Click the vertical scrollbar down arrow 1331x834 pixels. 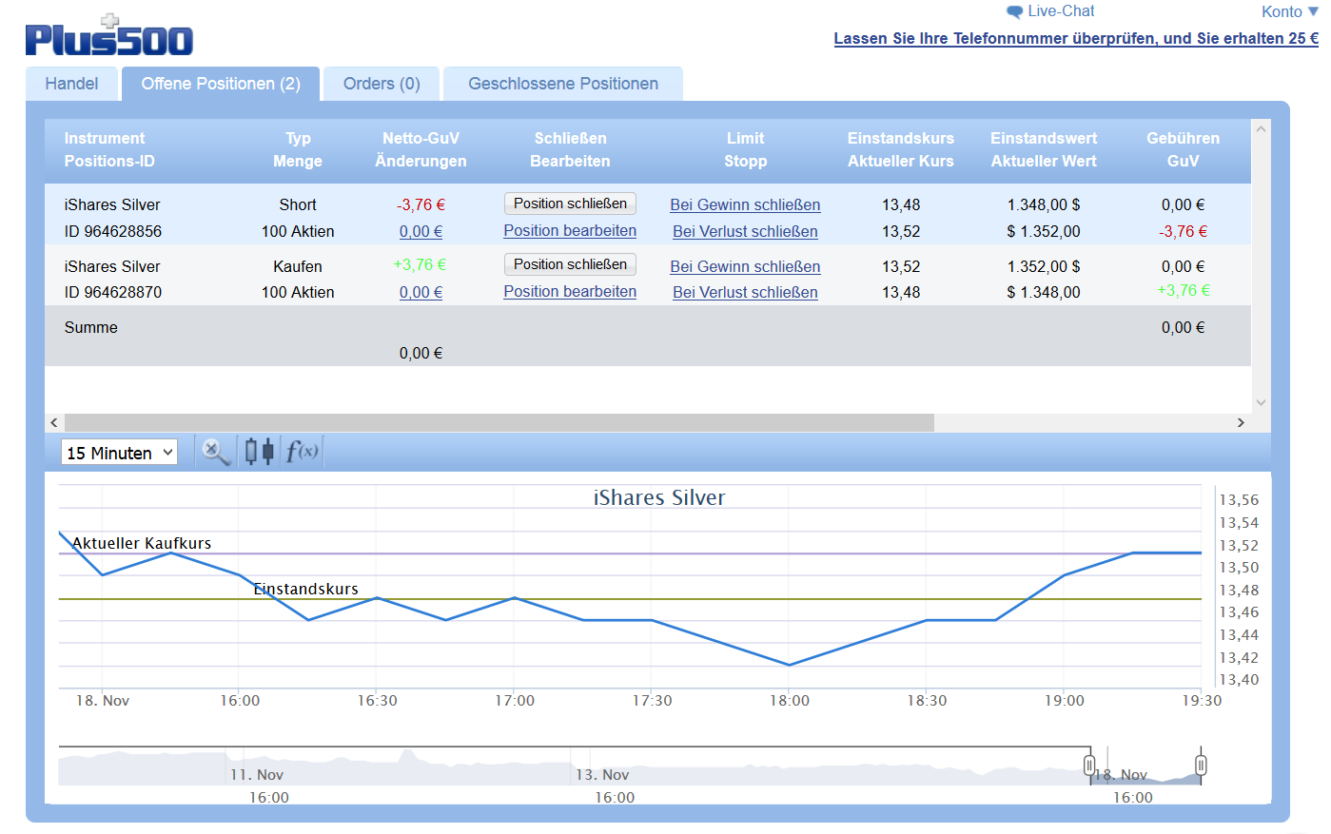click(1262, 402)
